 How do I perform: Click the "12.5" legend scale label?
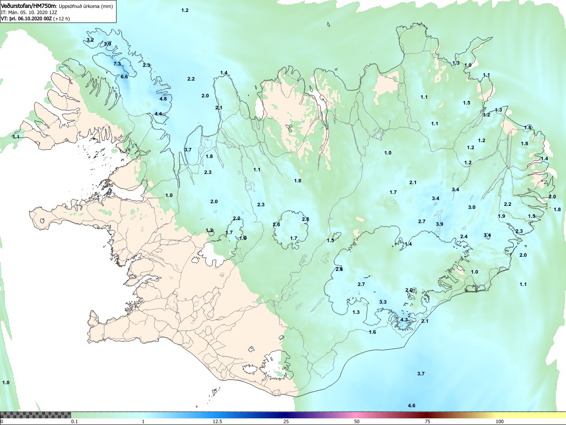tap(218, 422)
